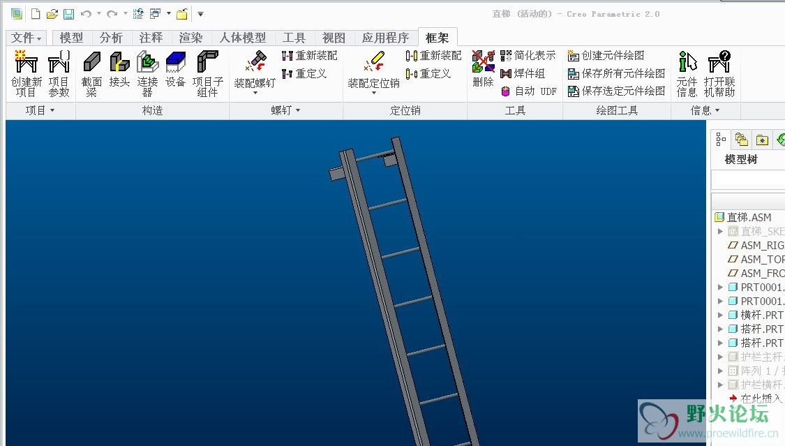Select the 截面梁 profile beam tool
785x446 pixels.
(91, 74)
